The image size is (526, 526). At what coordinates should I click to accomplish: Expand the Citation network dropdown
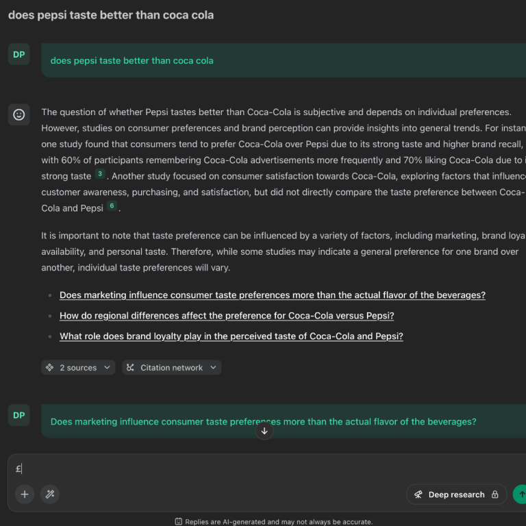point(172,368)
